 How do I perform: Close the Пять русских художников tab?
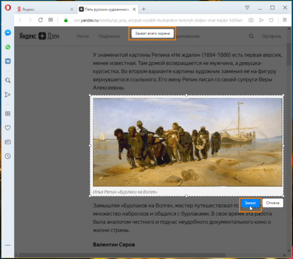click(x=134, y=9)
